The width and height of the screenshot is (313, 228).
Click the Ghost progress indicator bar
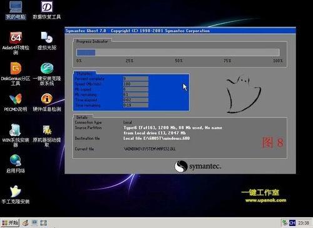point(178,52)
